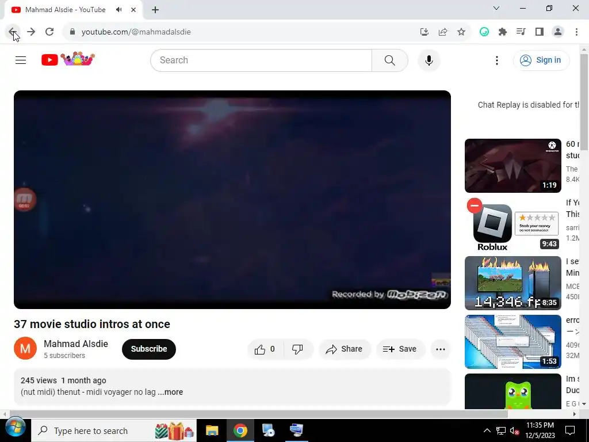Click the YouTube Search field

[x=261, y=60]
